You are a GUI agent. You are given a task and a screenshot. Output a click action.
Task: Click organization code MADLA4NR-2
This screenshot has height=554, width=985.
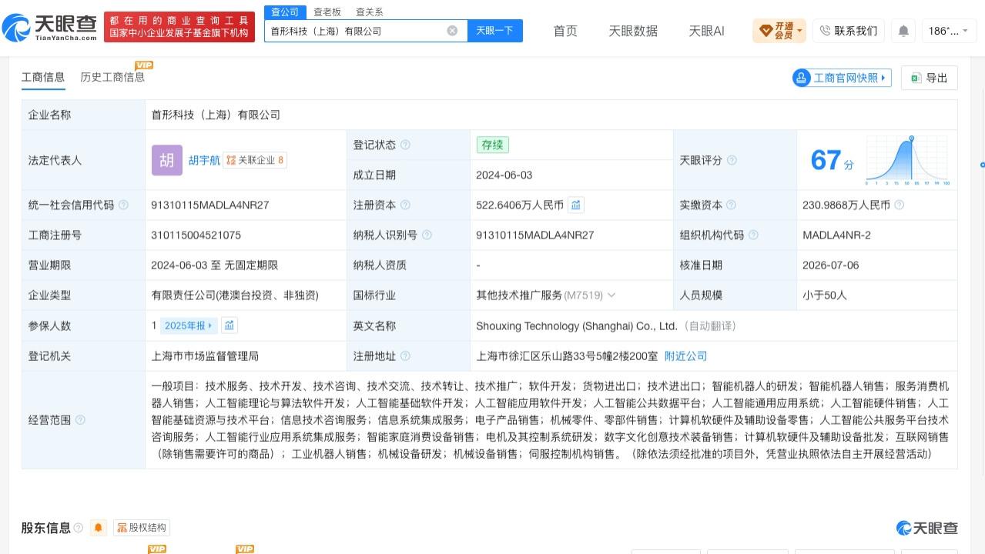[836, 235]
